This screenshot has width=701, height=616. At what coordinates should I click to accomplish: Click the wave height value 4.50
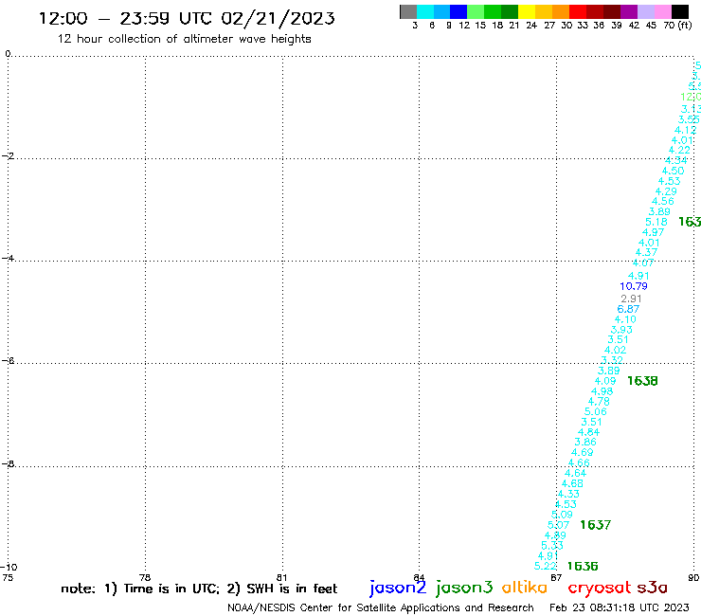(673, 171)
